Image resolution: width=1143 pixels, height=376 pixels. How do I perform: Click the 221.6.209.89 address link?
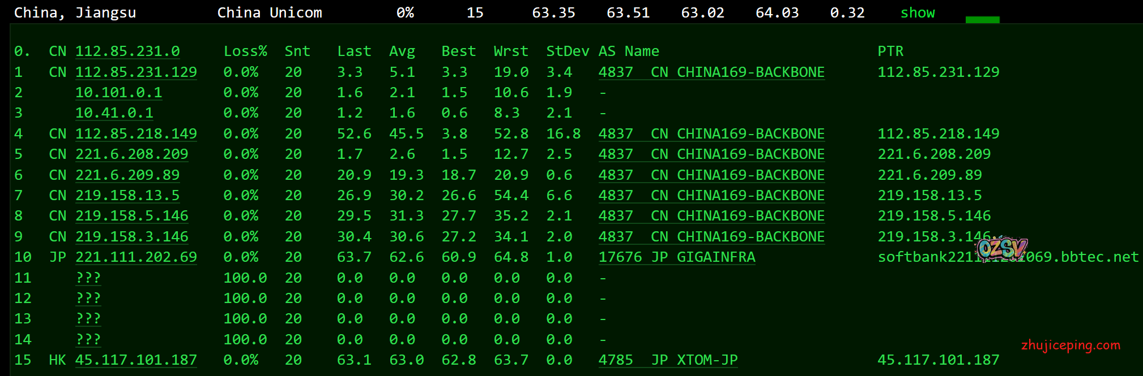[x=127, y=175]
